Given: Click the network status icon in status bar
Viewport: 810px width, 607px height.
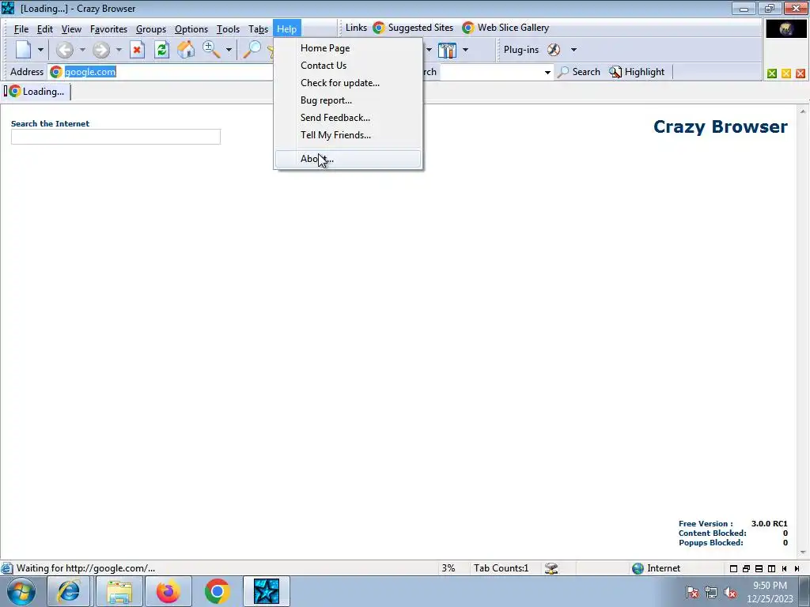Looking at the screenshot, I should pyautogui.click(x=551, y=568).
